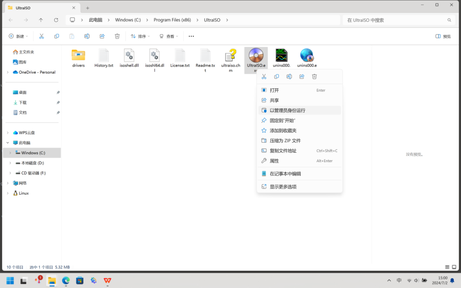Expand the OneDrive - Personal tree node

(x=8, y=72)
